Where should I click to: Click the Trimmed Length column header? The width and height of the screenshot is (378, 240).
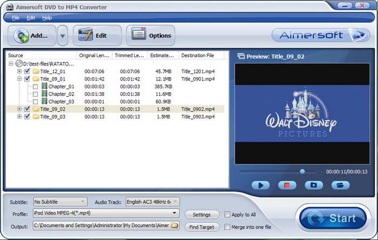(x=130, y=56)
